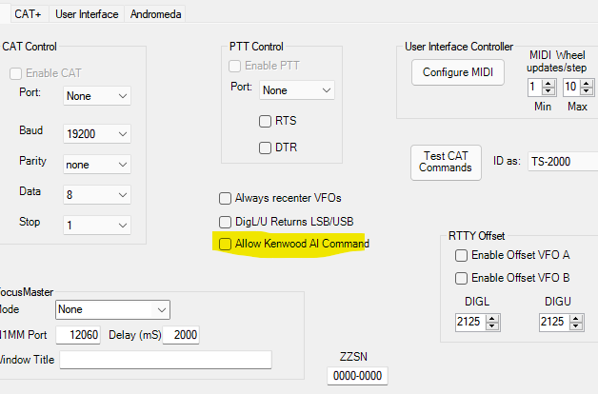Toggle DigL/U Returns LSB/USB option
Viewport: 598px width, 394px height.
(226, 221)
